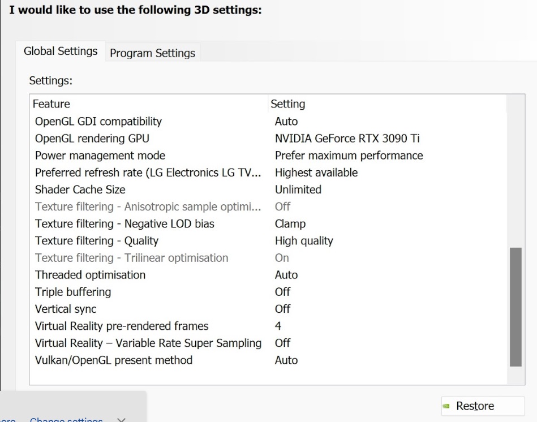Open the Program Settings tab
537x422 pixels.
coord(152,53)
